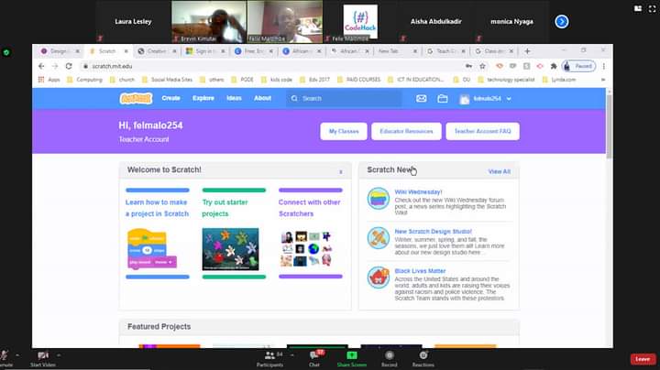Screen dimensions: 660x370
Task: Open the kids code bookmark folder
Action: pos(277,80)
